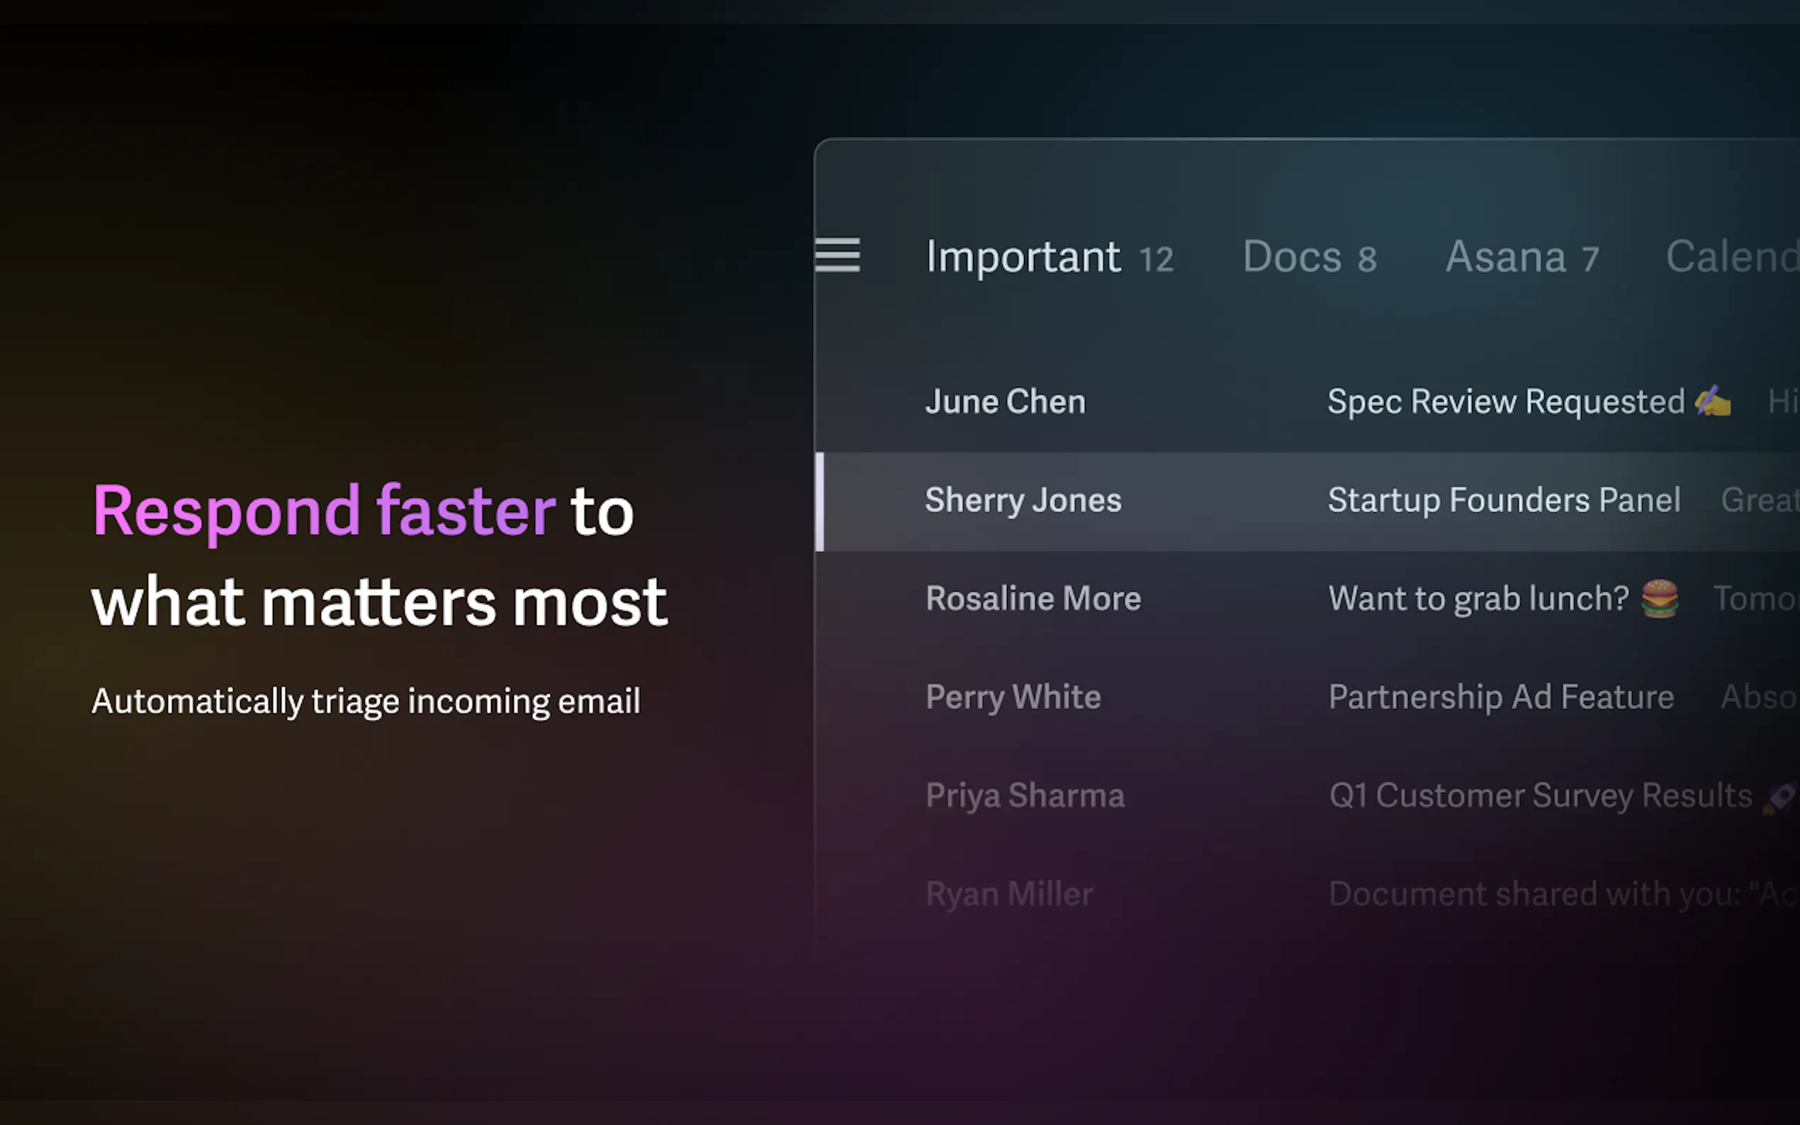Open Ryan Miller's email
The height and width of the screenshot is (1125, 1800).
pos(1009,893)
